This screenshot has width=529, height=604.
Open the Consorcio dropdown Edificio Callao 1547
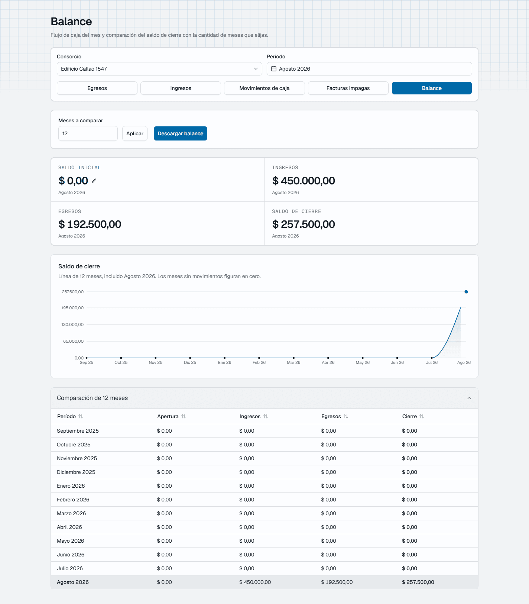159,69
